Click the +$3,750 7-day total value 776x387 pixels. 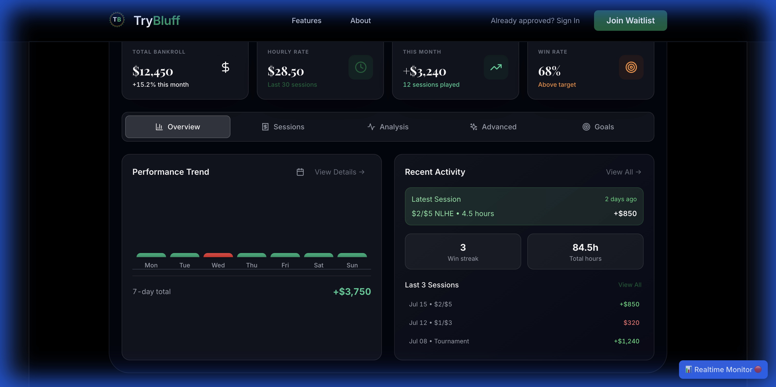(352, 292)
